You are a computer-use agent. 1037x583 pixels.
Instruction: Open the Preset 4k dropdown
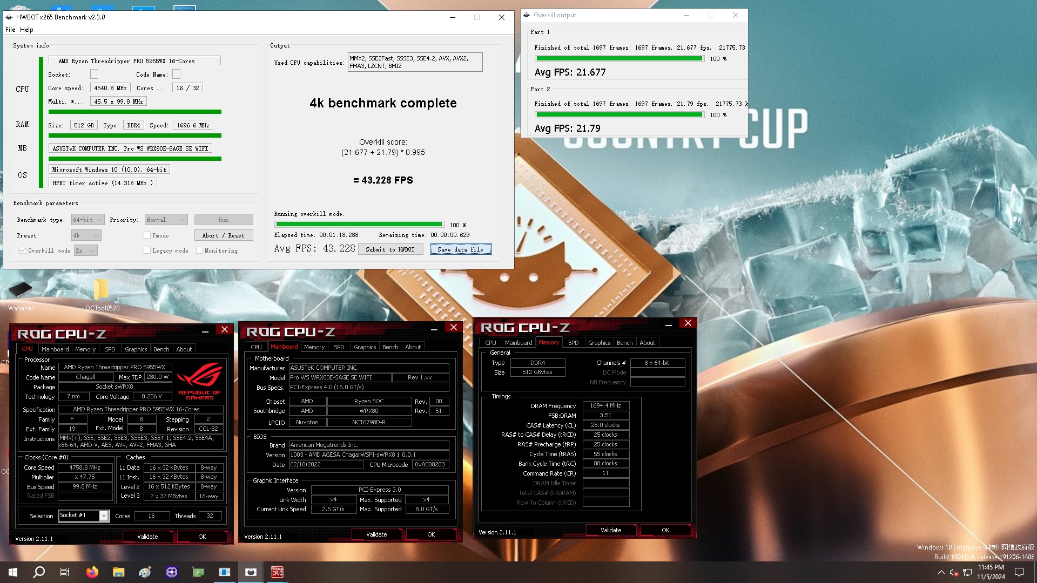click(86, 235)
